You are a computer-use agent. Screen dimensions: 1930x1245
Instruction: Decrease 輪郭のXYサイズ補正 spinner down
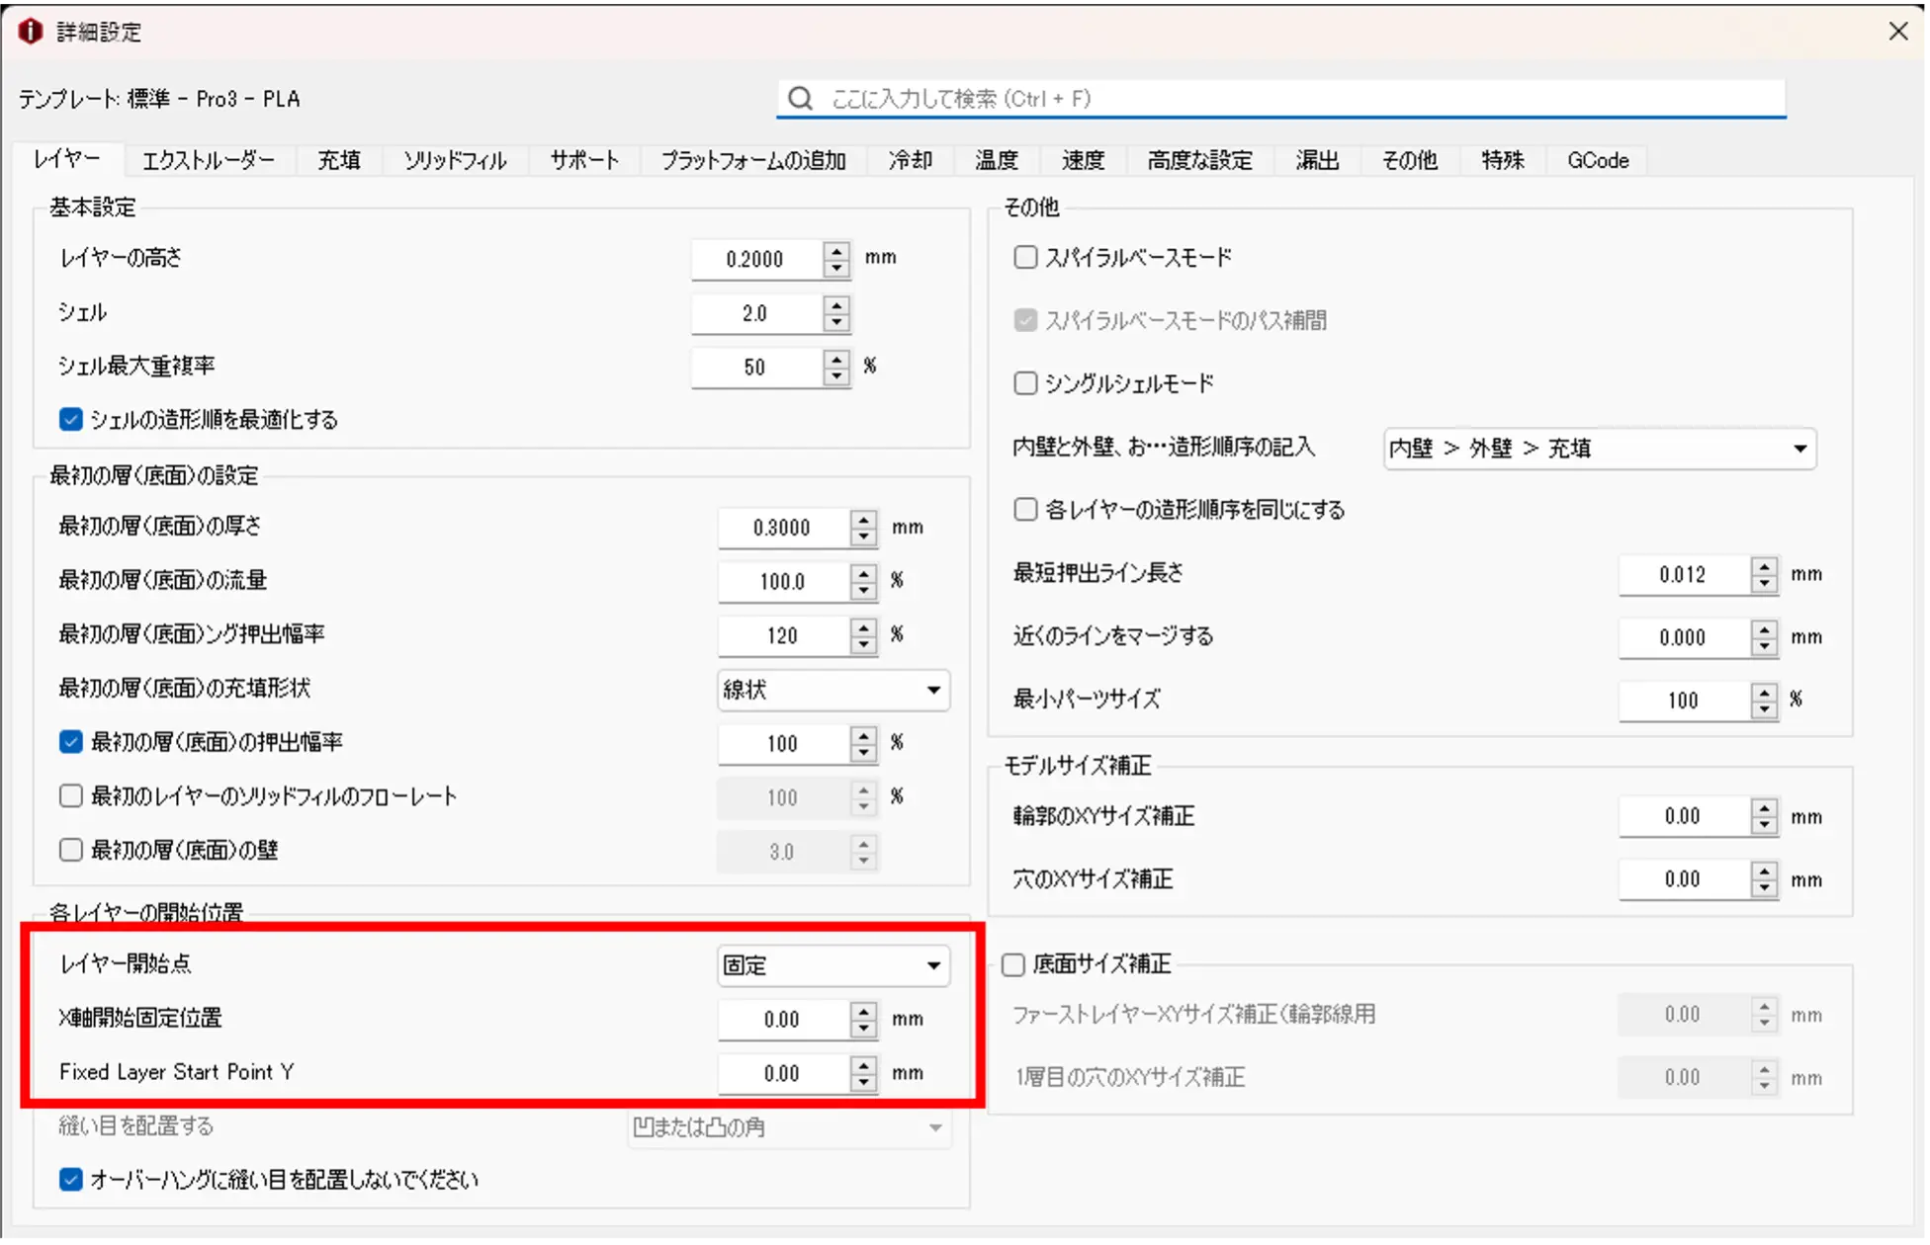tap(1764, 825)
